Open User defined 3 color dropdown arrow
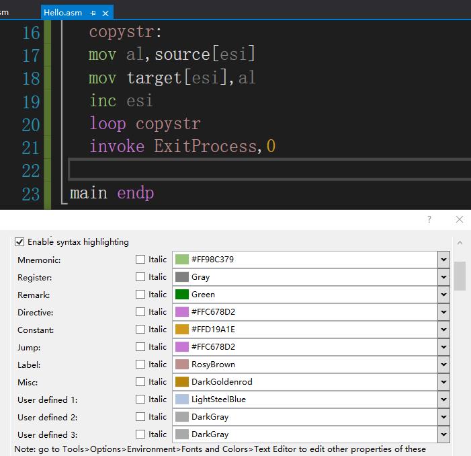The image size is (471, 456). pos(443,434)
